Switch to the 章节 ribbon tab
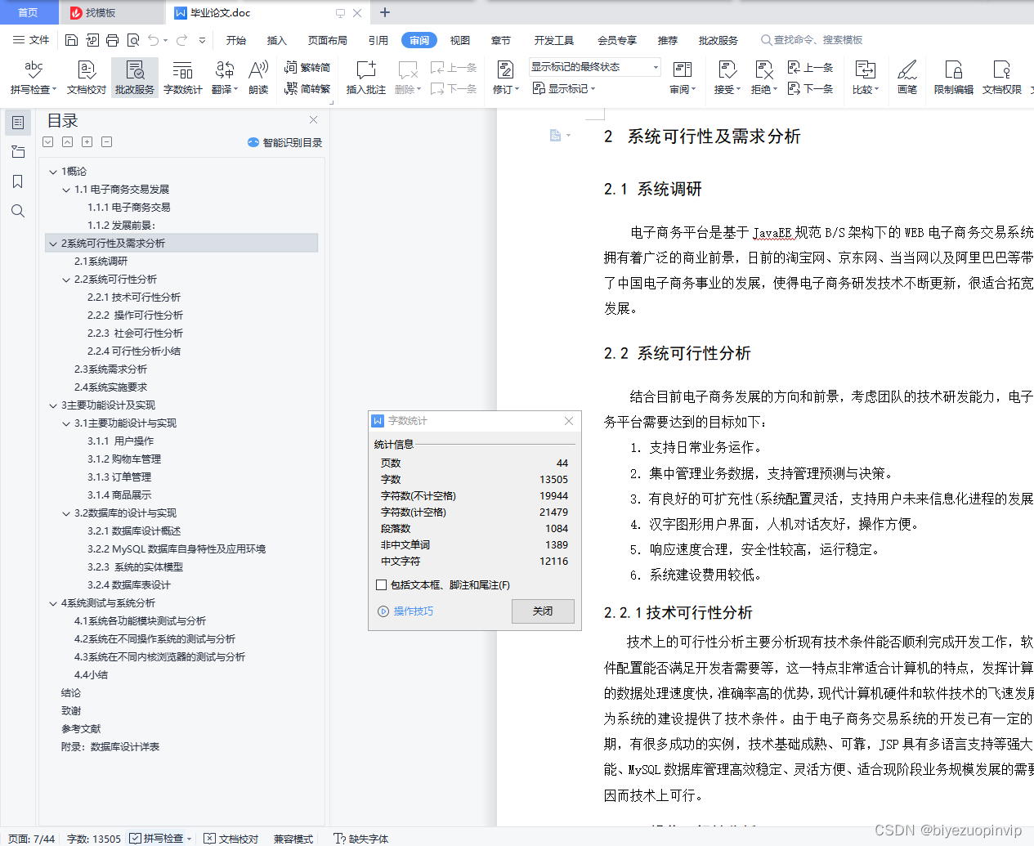The height and width of the screenshot is (846, 1034). point(501,40)
